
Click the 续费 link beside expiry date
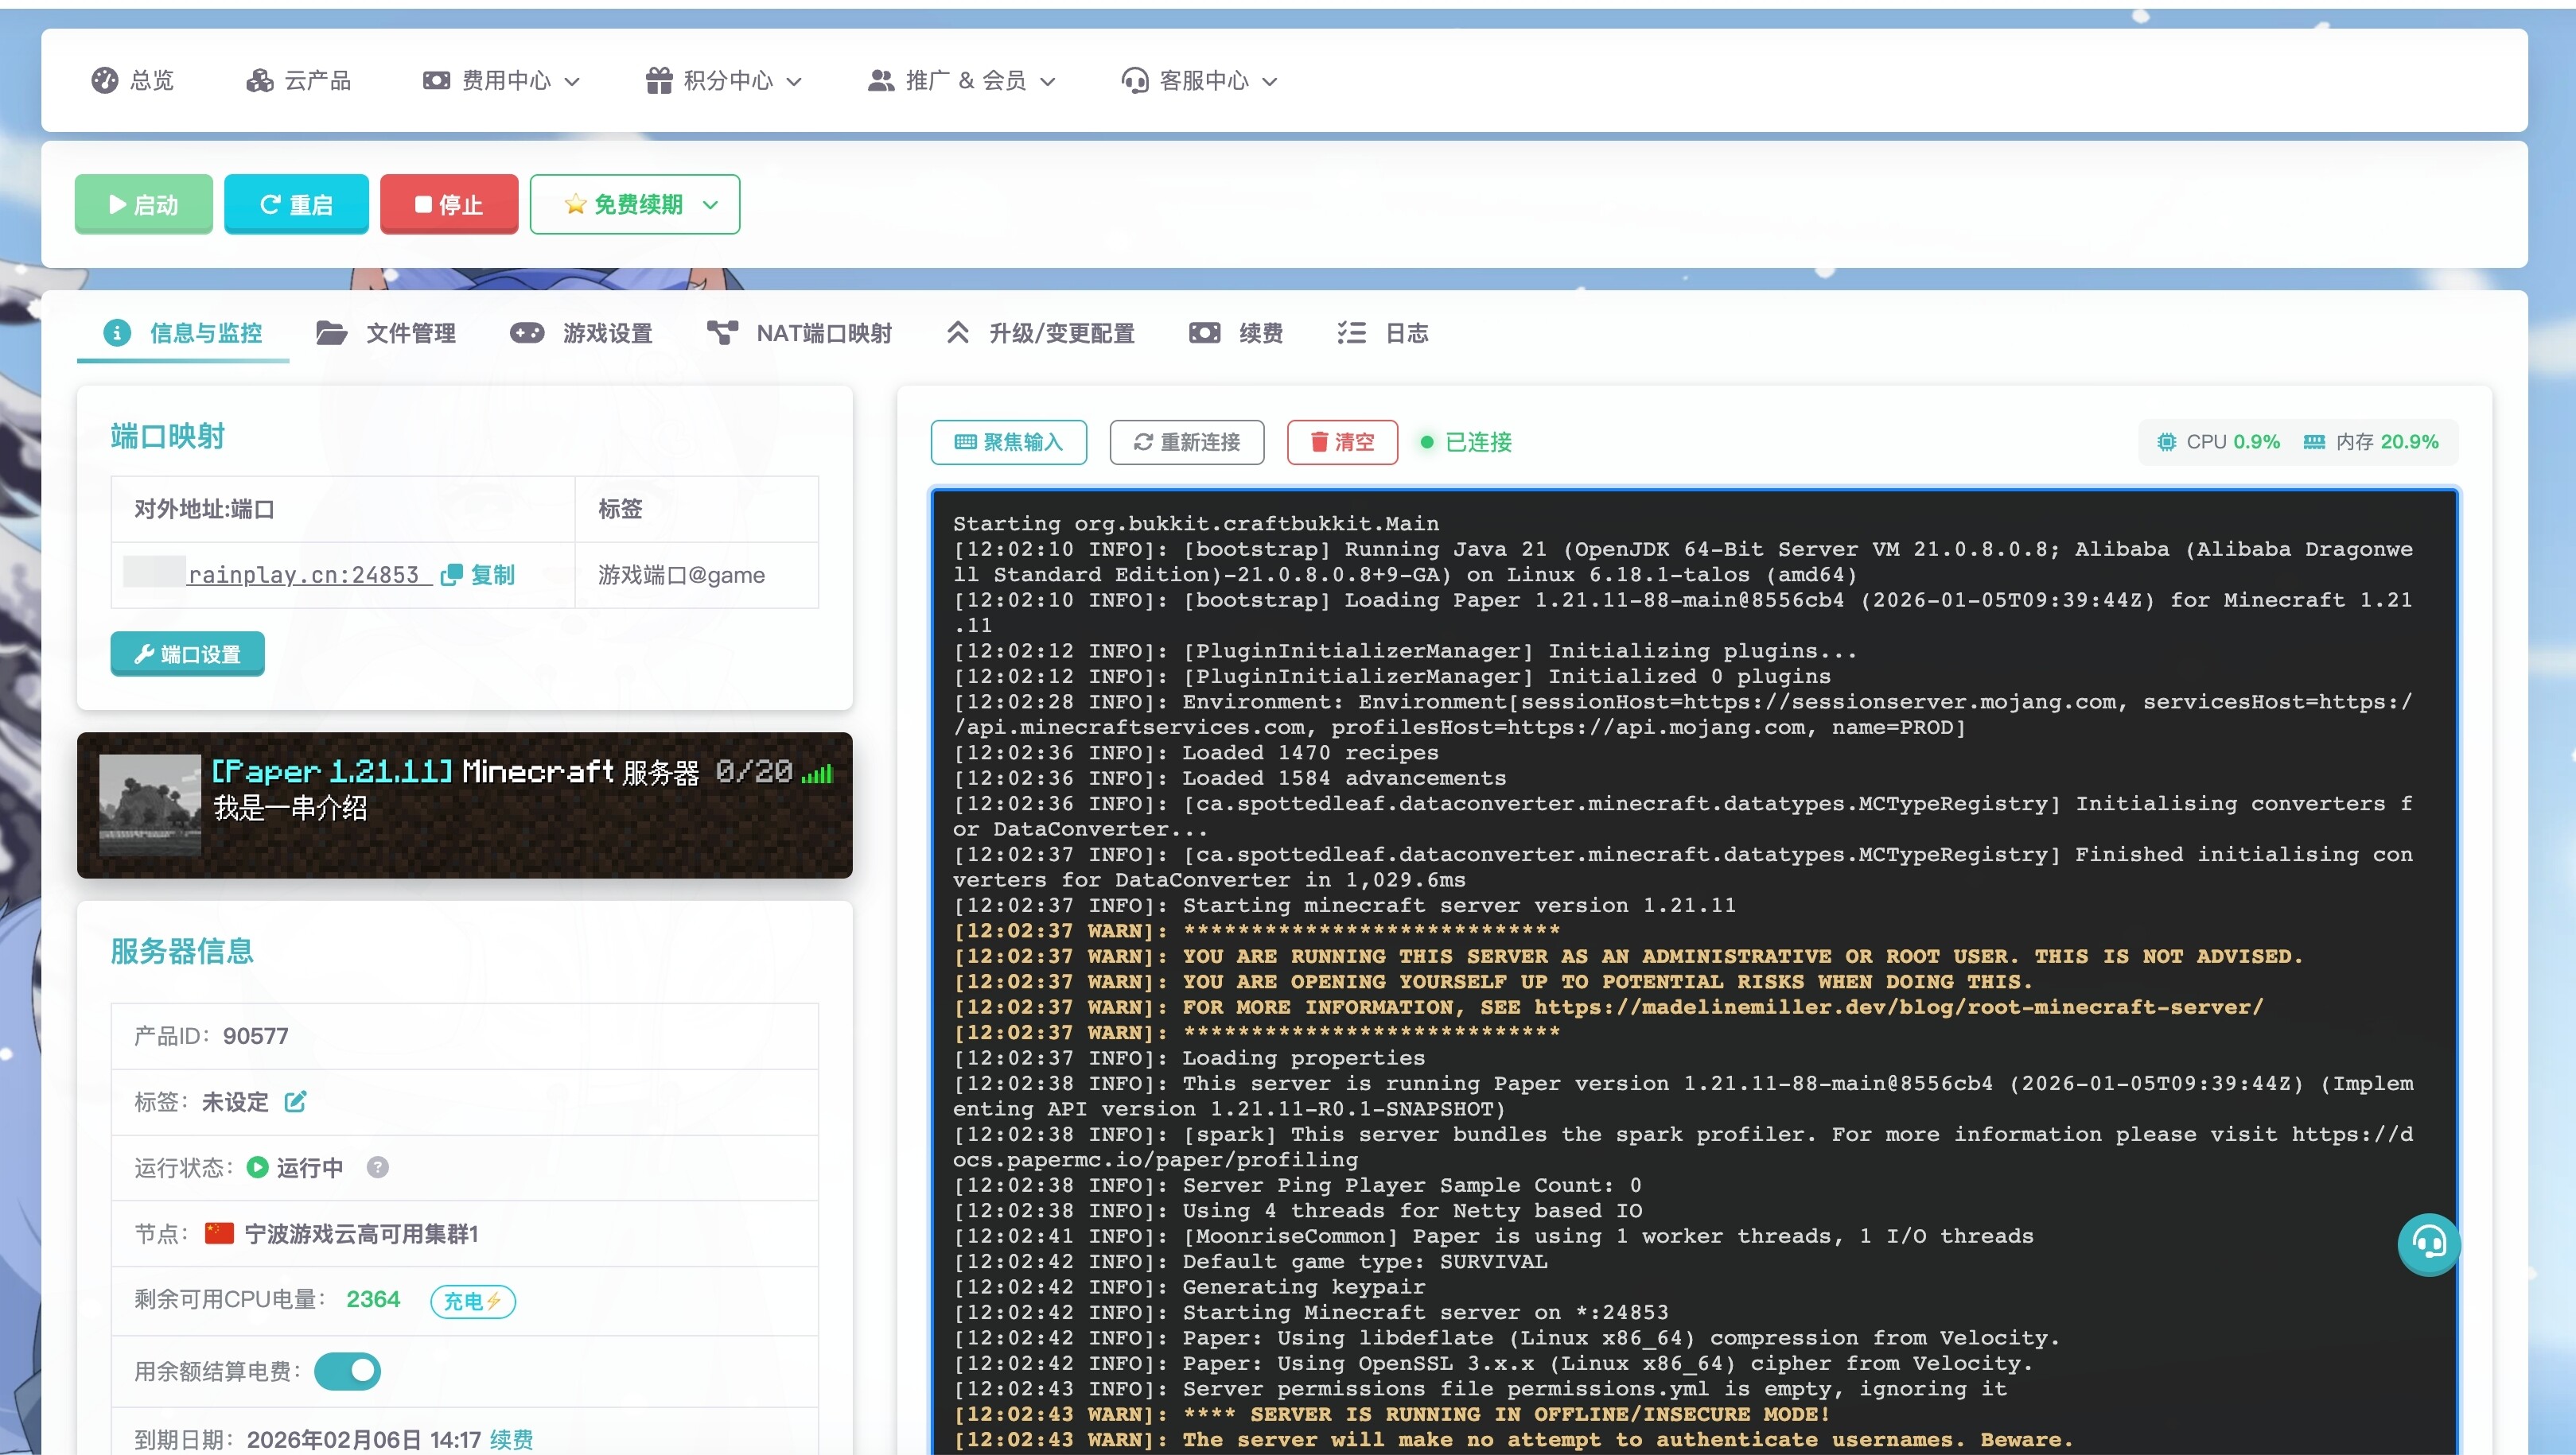[x=511, y=1439]
